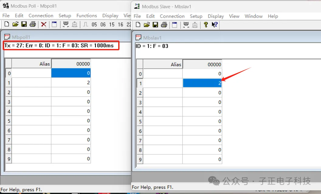
Task: Select the Print icon in Modbus Slave
Action: tap(164, 25)
